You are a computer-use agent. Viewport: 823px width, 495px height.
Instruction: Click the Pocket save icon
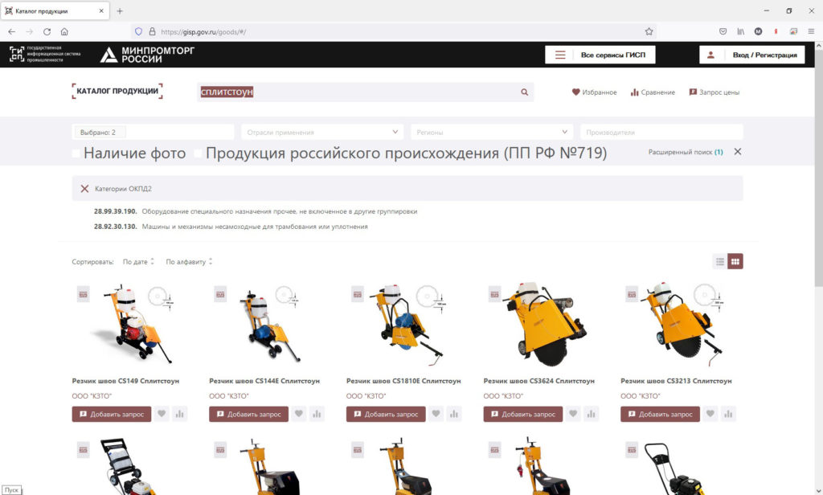tap(723, 31)
